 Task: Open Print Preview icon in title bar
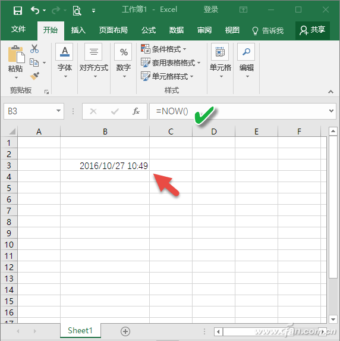click(x=77, y=11)
